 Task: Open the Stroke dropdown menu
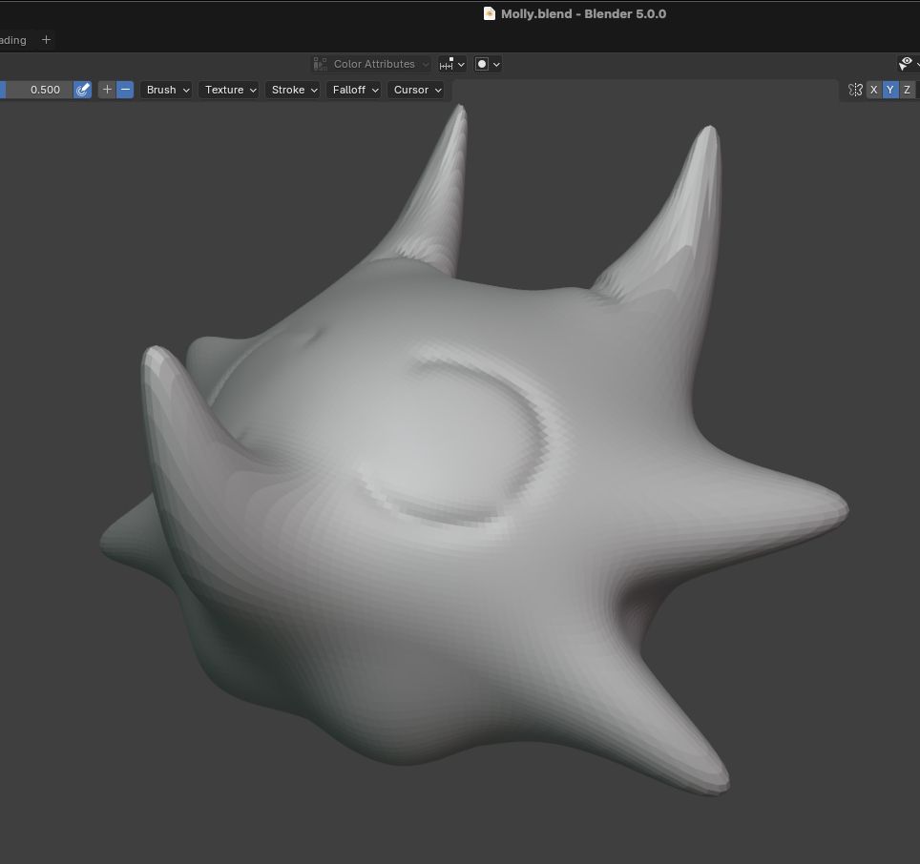(x=292, y=90)
